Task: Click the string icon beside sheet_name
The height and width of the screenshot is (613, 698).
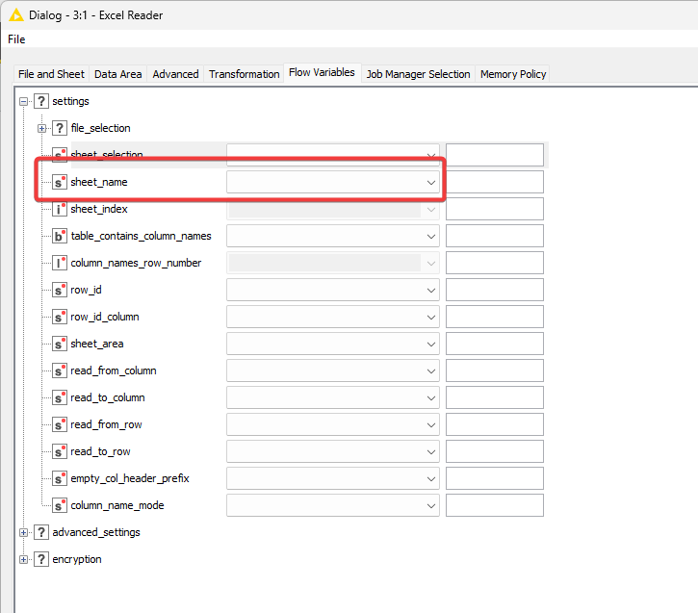Action: tap(60, 182)
